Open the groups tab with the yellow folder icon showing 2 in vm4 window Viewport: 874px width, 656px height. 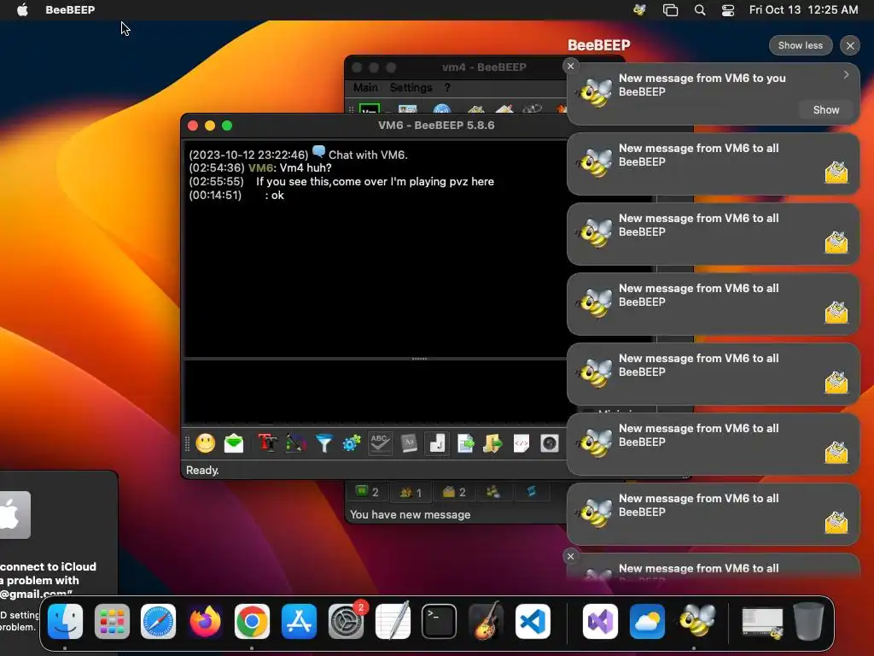click(454, 492)
